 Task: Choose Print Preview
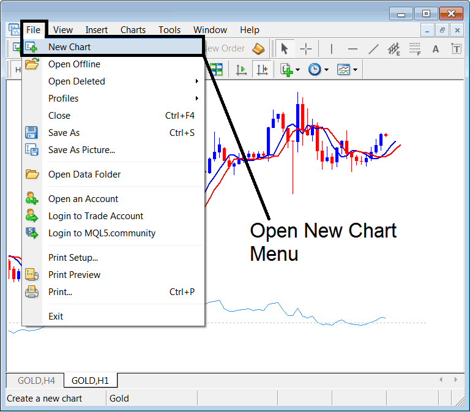coord(113,275)
